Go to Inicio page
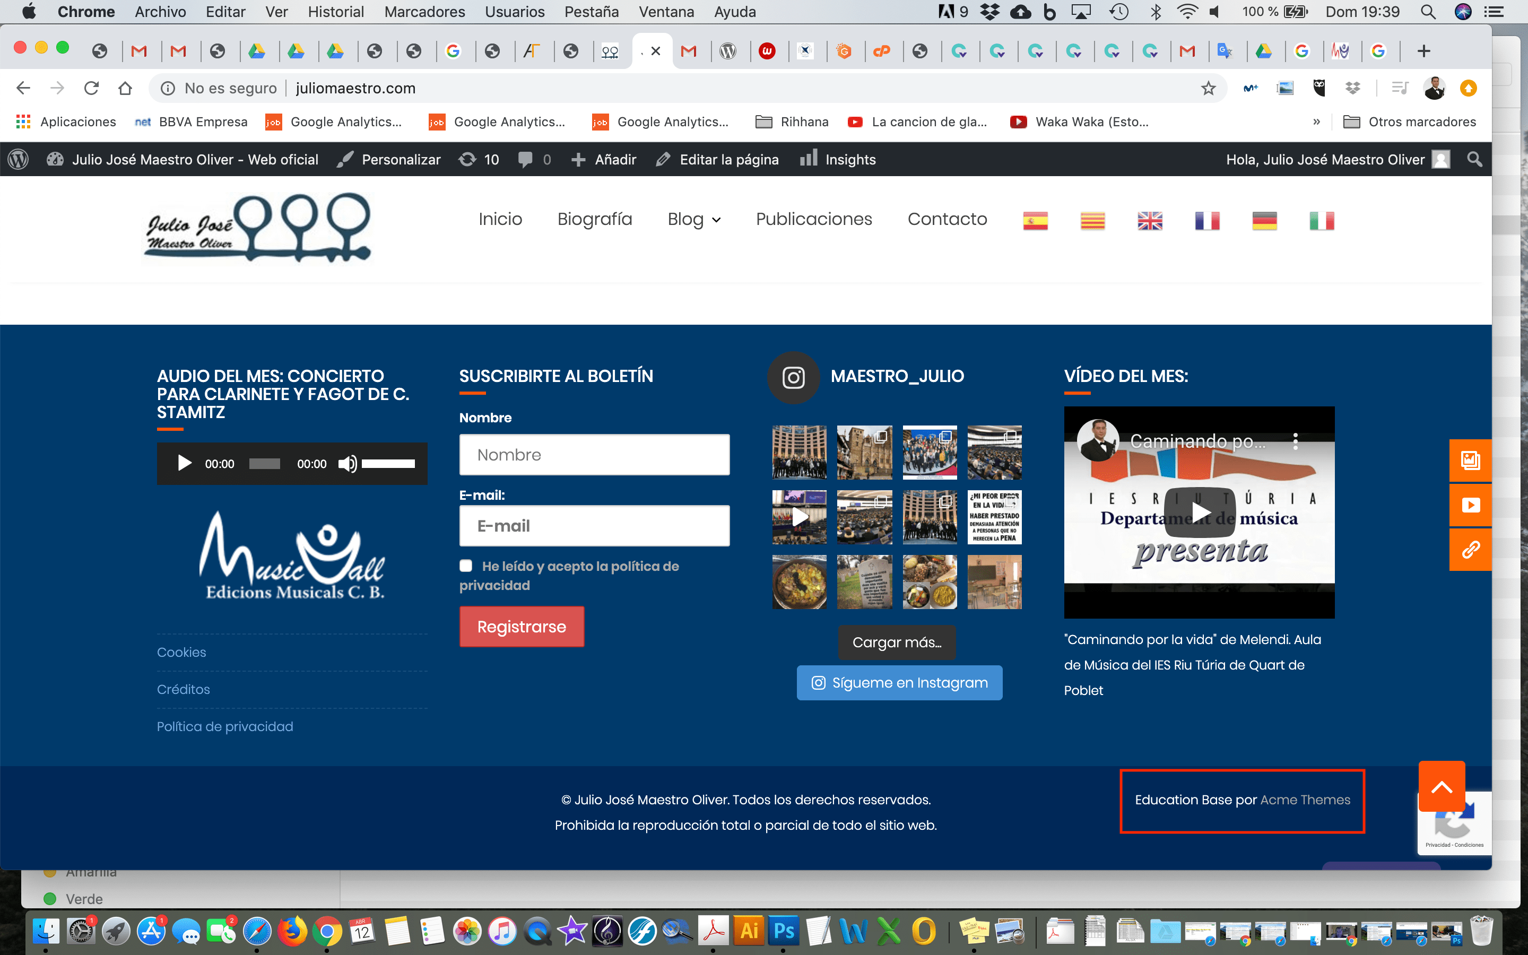The height and width of the screenshot is (955, 1528). pyautogui.click(x=500, y=219)
